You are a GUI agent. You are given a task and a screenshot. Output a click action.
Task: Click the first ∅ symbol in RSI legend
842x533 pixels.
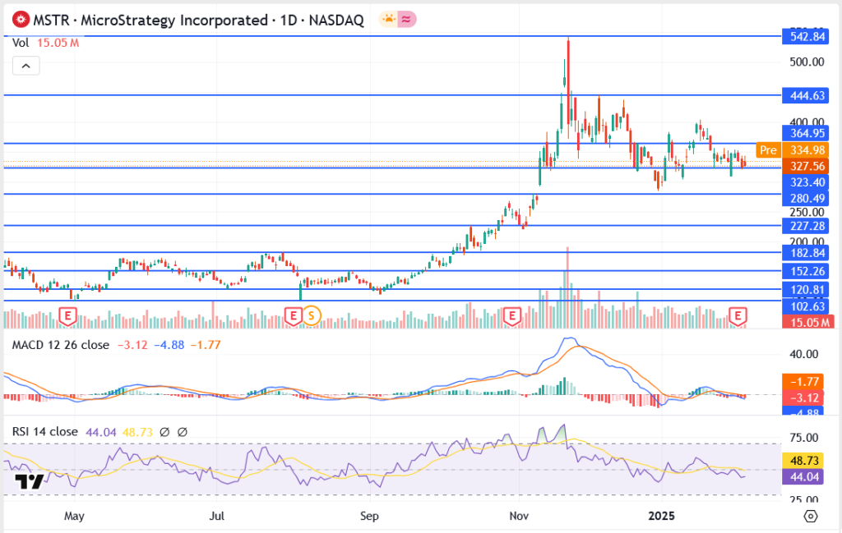[165, 431]
